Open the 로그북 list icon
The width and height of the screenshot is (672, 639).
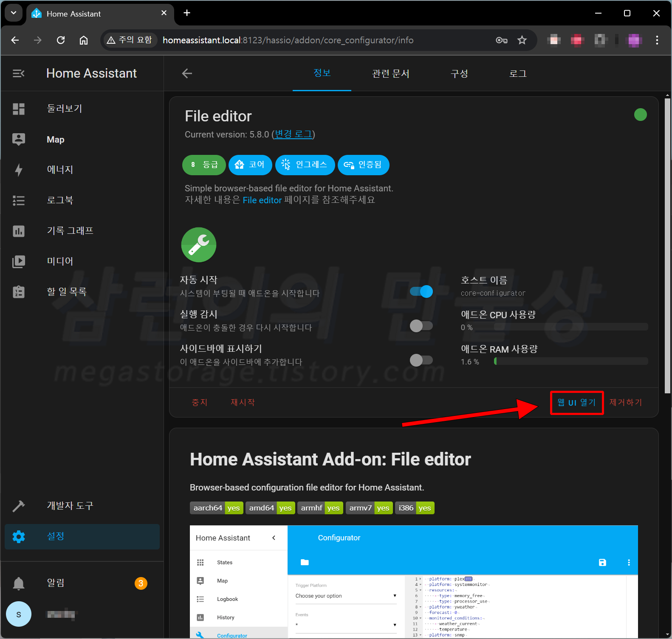click(x=19, y=200)
